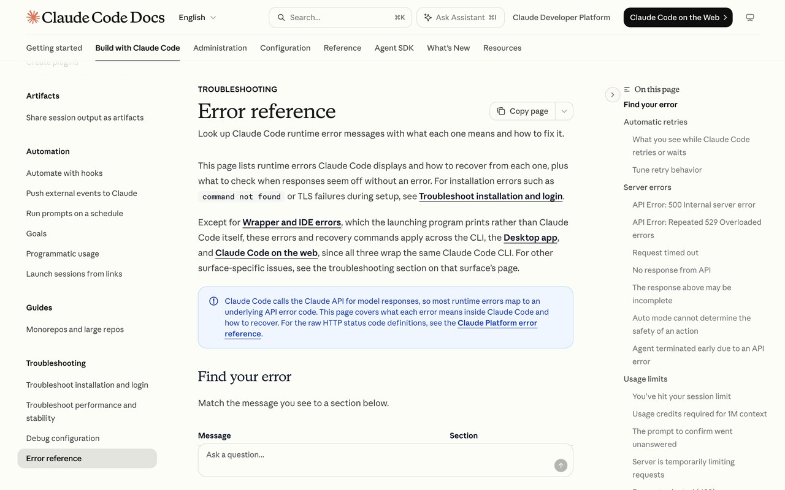Click the Claude Code on the Web button

pyautogui.click(x=678, y=18)
